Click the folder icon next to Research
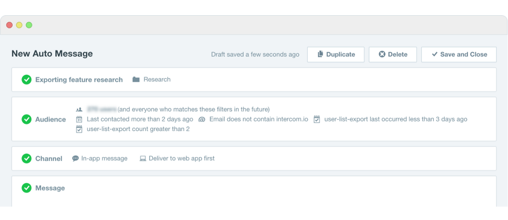The height and width of the screenshot is (220, 508). [136, 80]
